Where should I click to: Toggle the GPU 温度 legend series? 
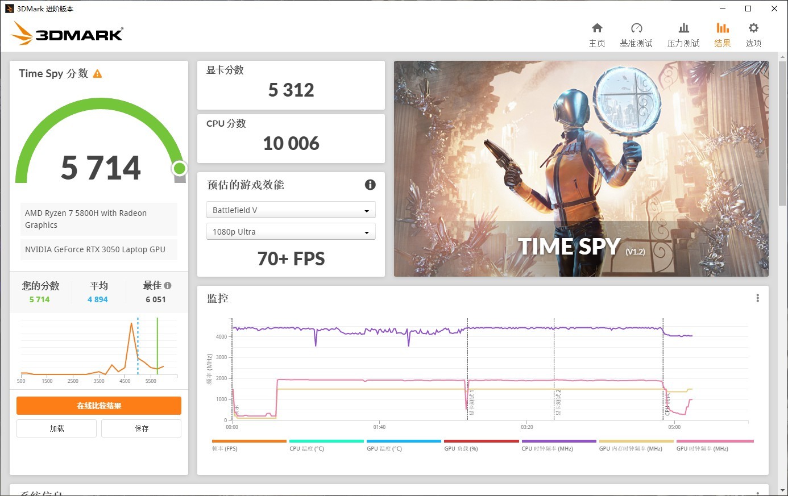[x=384, y=449]
